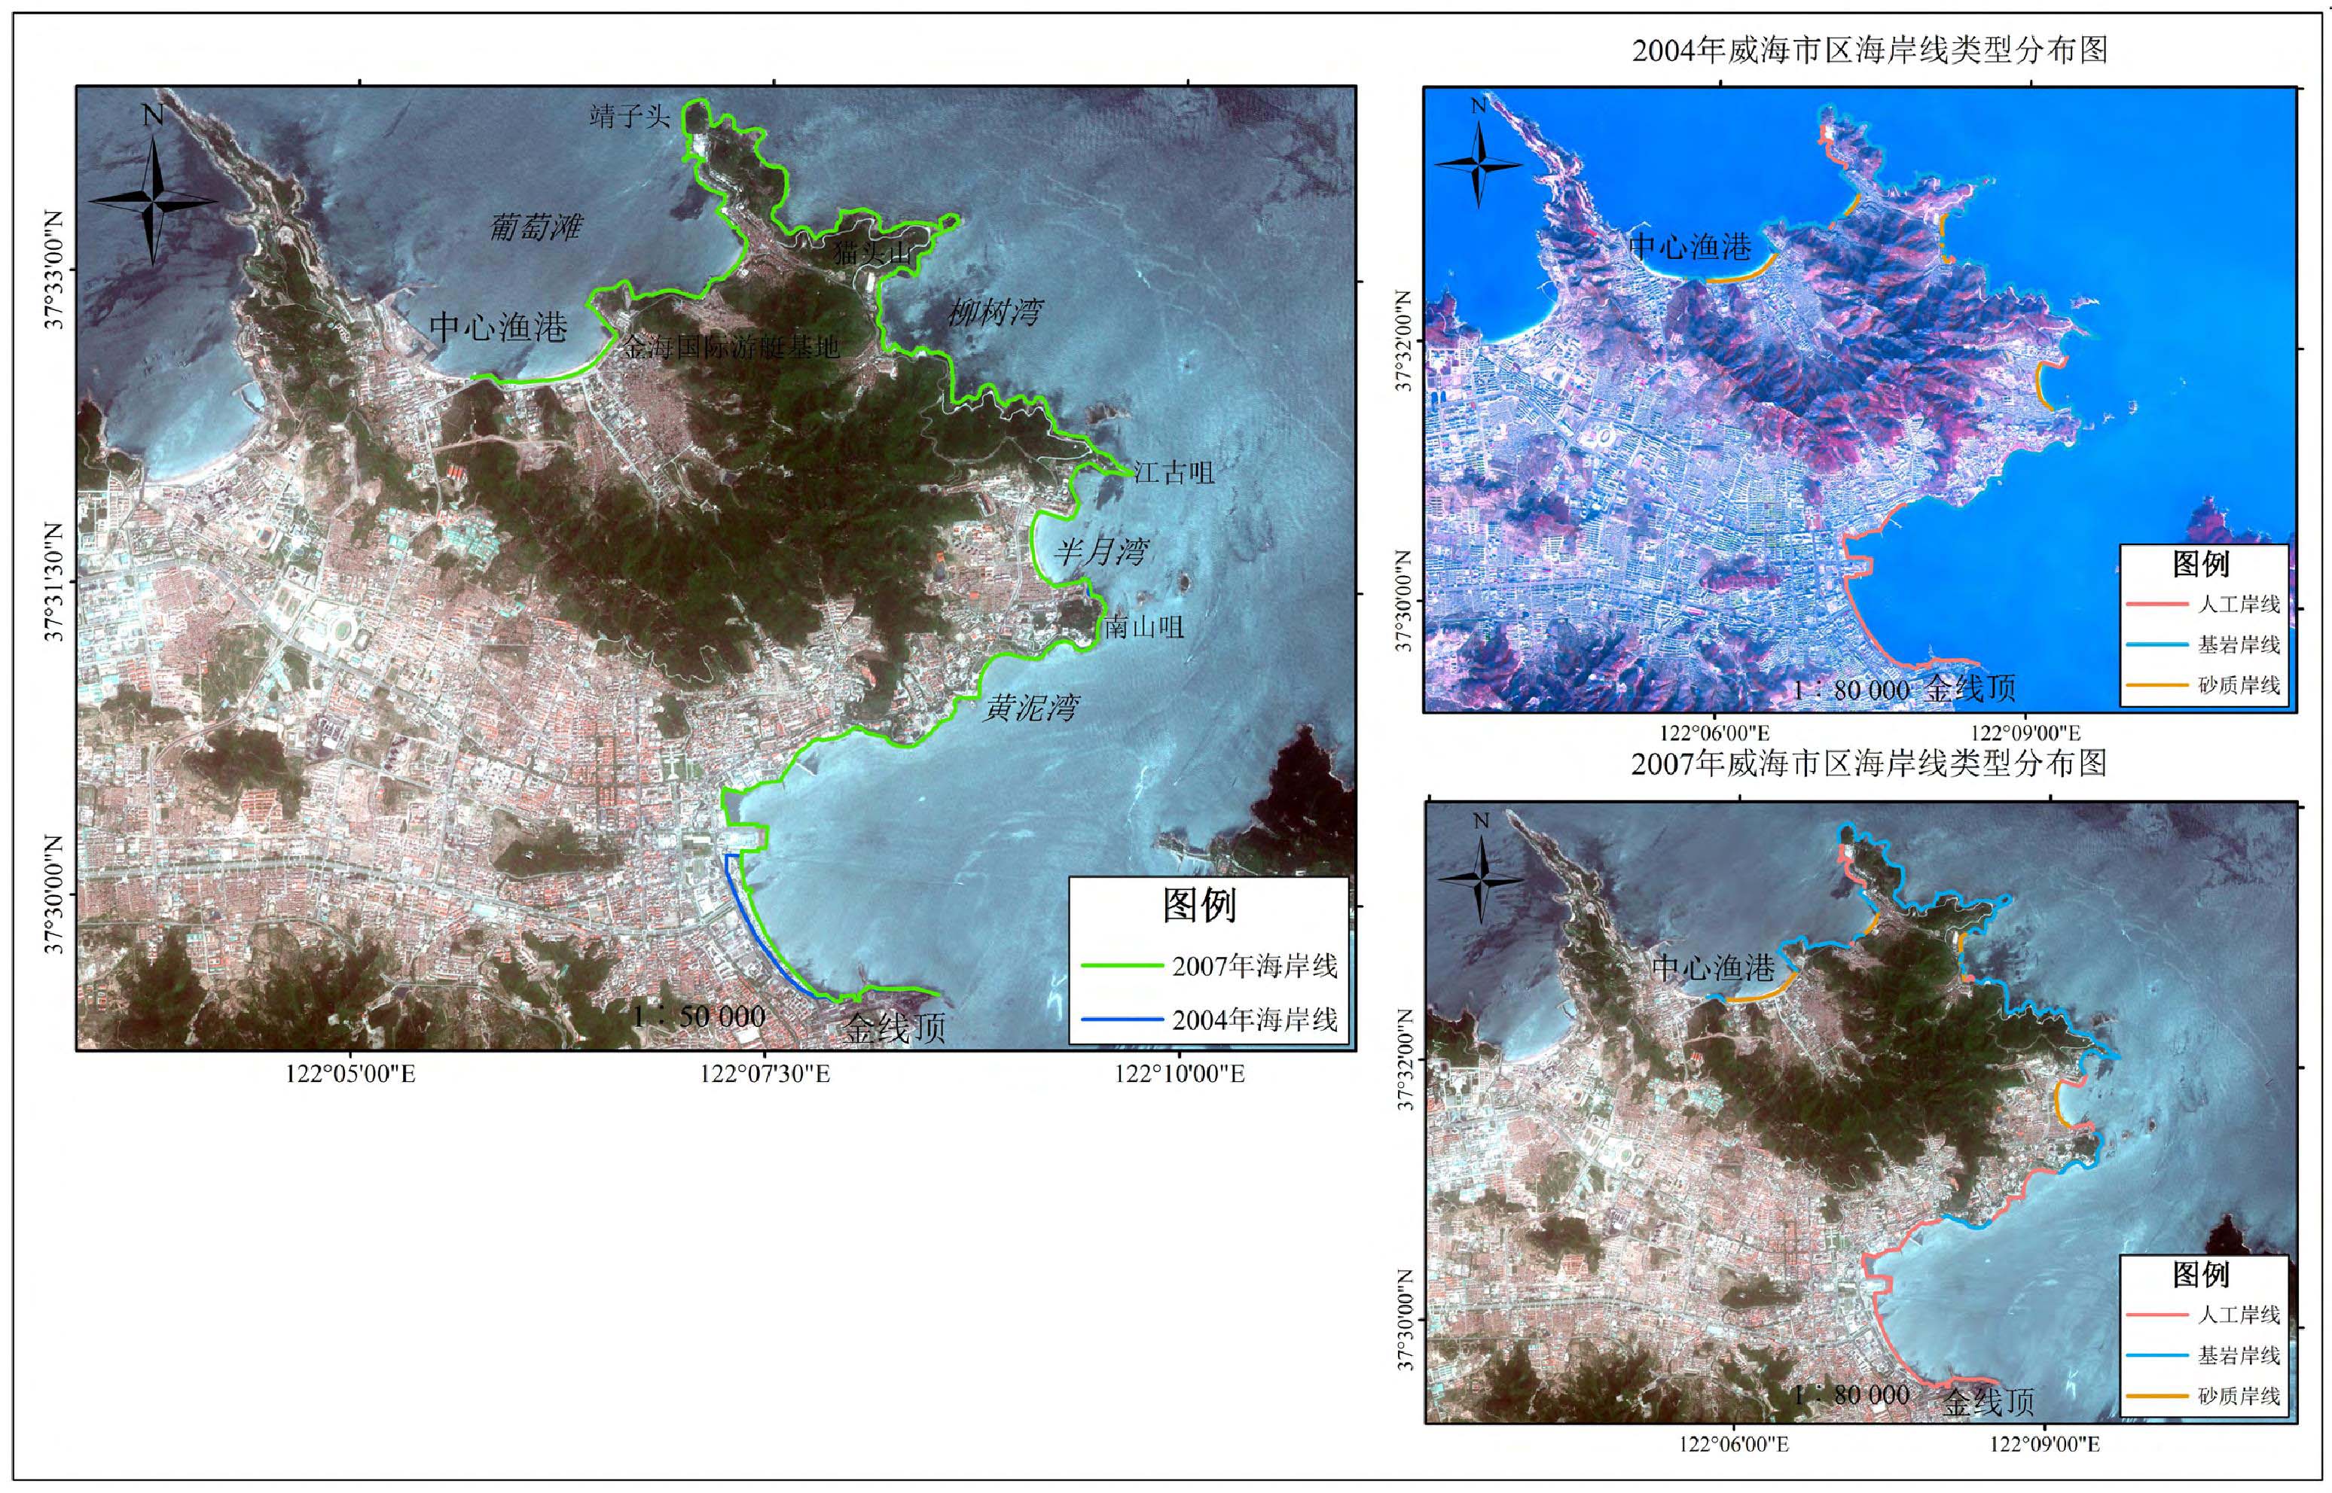Image resolution: width=2332 pixels, height=1493 pixels.
Task: Click the blue 基岩岸线 swatch in the 2004 map legend
Action: pos(2157,644)
